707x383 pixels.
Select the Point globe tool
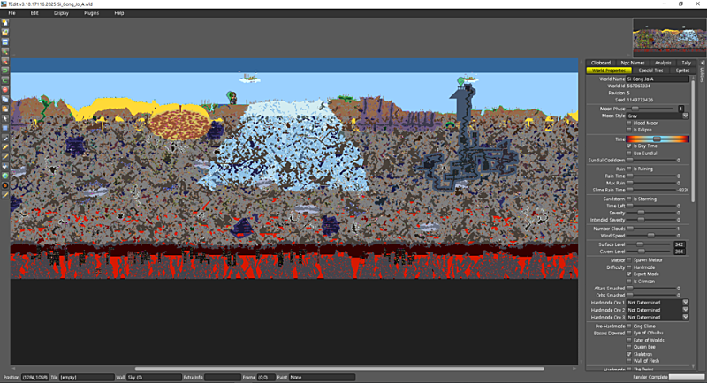pos(5,176)
